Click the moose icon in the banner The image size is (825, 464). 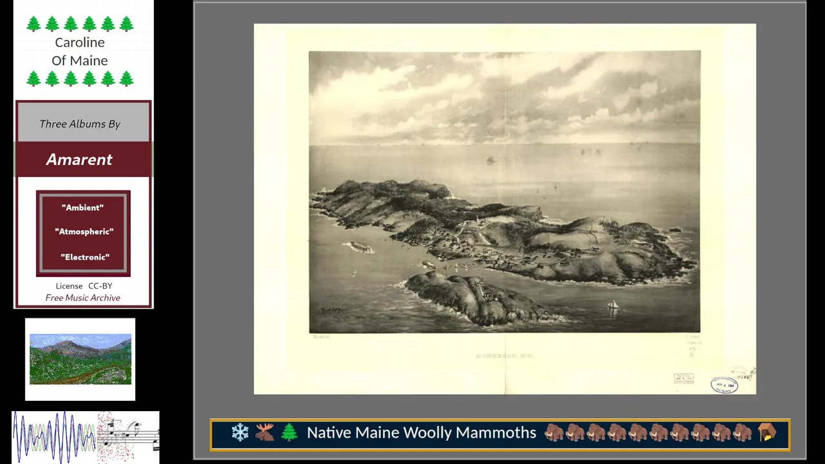pyautogui.click(x=264, y=432)
